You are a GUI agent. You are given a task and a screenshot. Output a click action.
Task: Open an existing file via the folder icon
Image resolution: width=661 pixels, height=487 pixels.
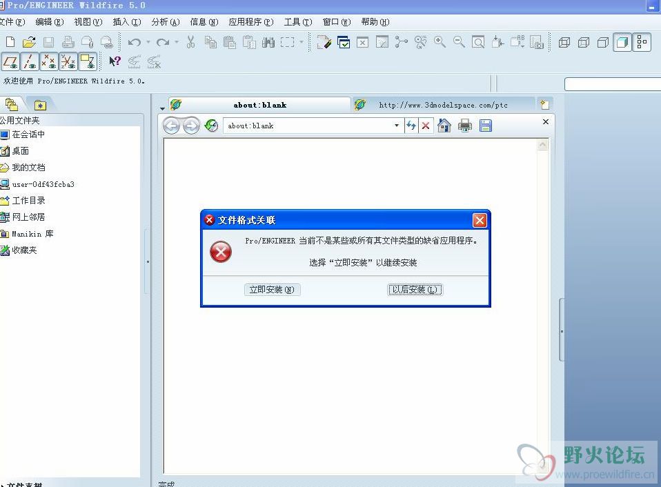29,42
